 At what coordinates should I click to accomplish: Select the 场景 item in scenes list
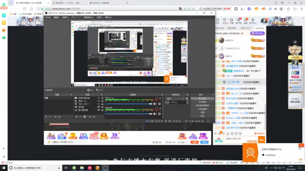coord(59,98)
